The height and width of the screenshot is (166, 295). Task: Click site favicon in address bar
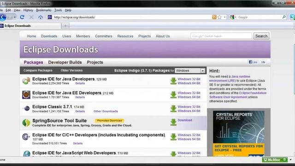click(50, 17)
